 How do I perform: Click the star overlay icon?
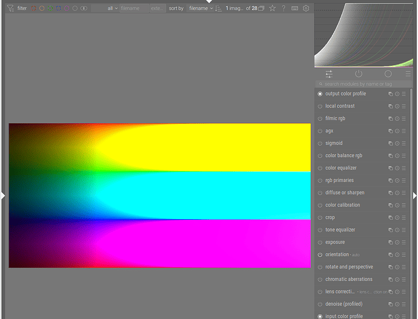(x=272, y=8)
